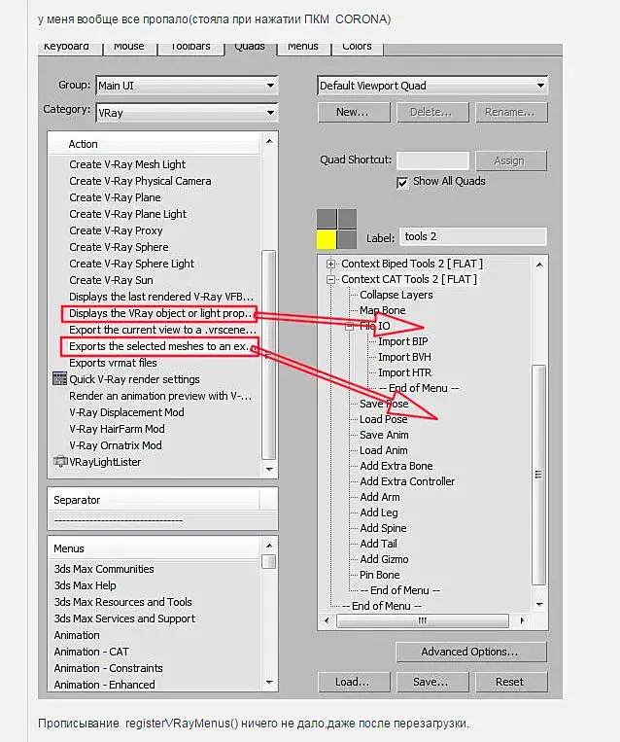Open Advanced Options...
The width and height of the screenshot is (620, 742).
point(471,653)
